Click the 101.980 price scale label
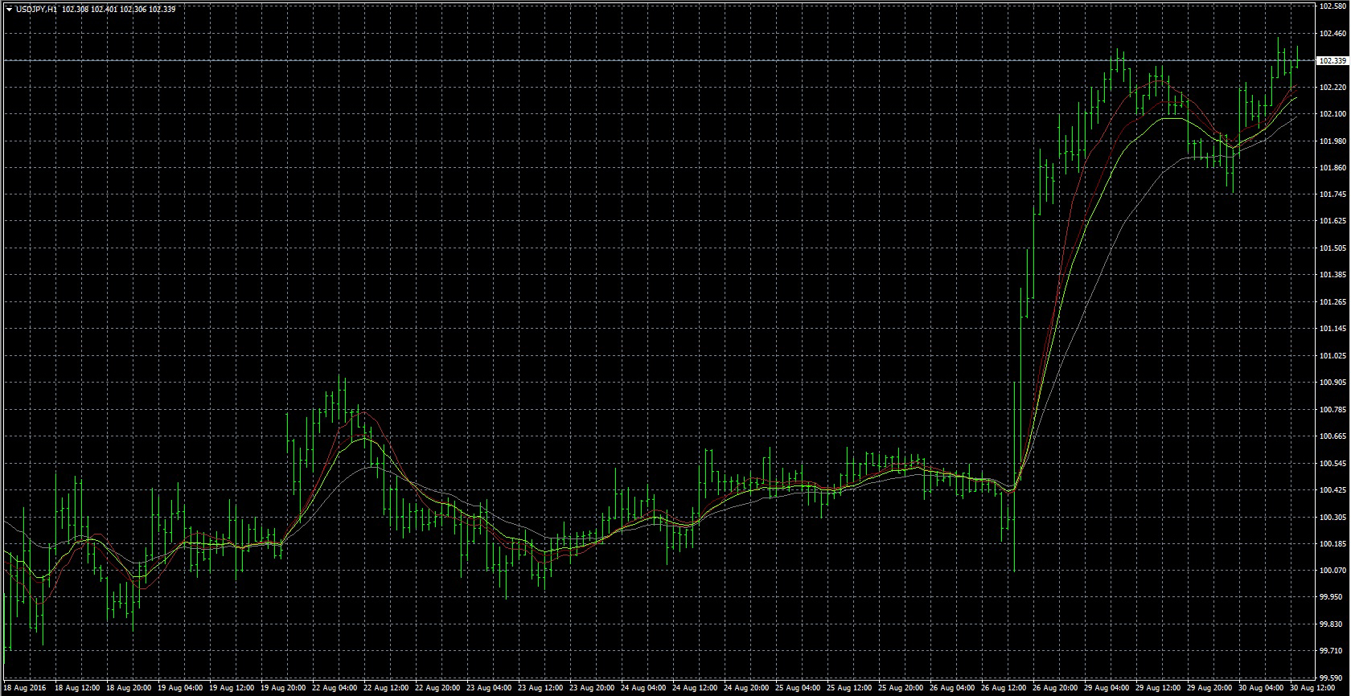 pos(1333,141)
